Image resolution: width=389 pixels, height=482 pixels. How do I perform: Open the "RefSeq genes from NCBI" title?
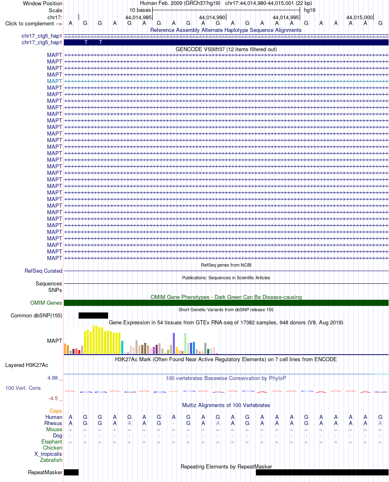[226, 265]
